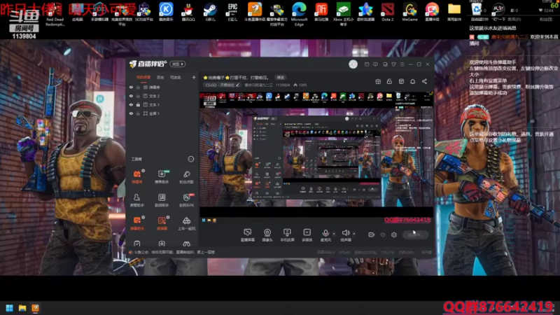Toggle visibility of 文本 2 layer
The width and height of the screenshot is (560, 315).
(131, 96)
